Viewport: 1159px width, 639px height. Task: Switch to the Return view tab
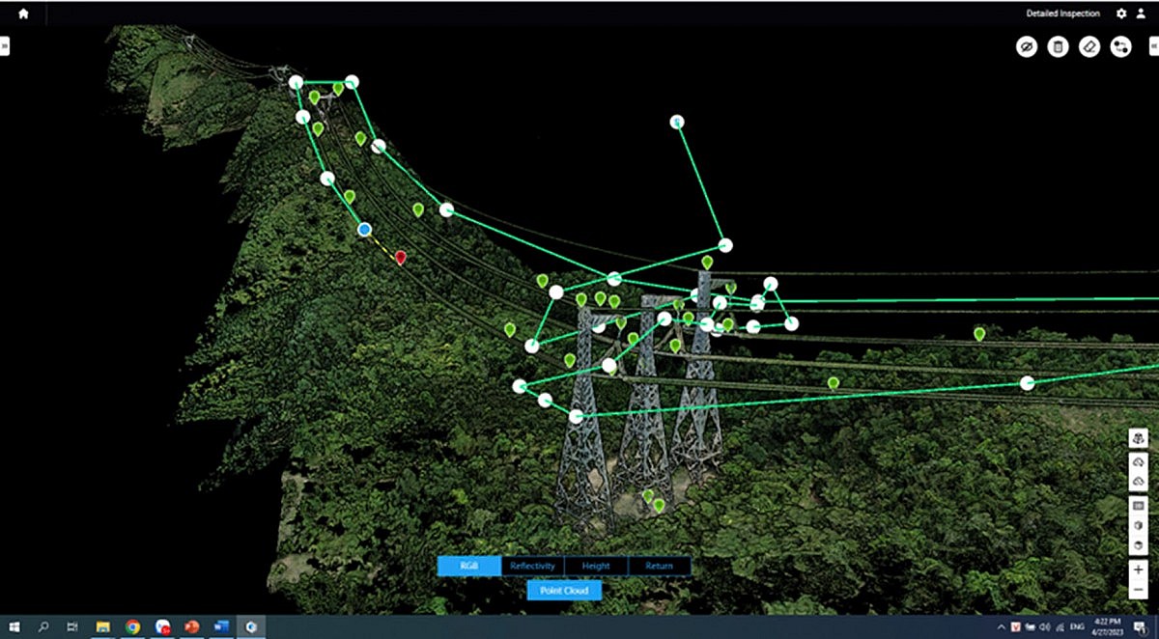pos(659,566)
